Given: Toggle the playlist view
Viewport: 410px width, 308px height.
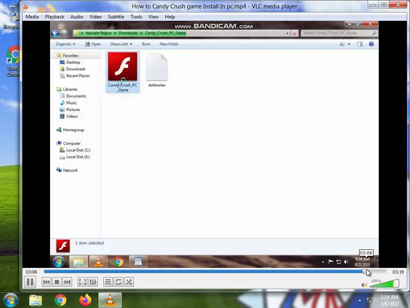Looking at the screenshot, I should 108,282.
